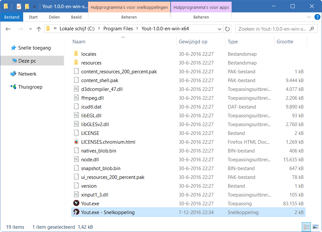322x232 pixels.
Task: Expand the ribbon with the chevron
Action: pos(309,17)
